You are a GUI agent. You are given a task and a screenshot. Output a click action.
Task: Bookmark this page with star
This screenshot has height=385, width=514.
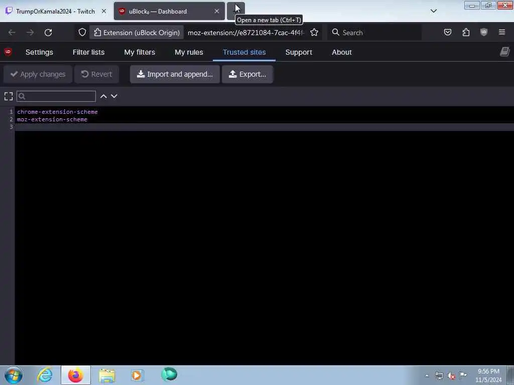click(314, 33)
